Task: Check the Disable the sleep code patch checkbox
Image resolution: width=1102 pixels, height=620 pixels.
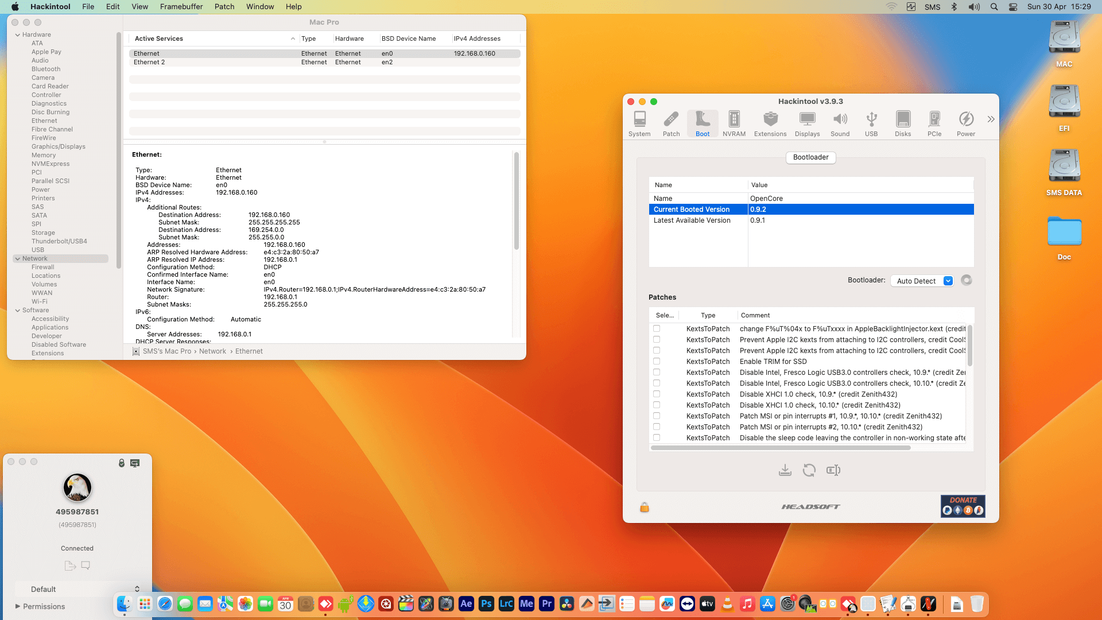Action: pyautogui.click(x=657, y=438)
